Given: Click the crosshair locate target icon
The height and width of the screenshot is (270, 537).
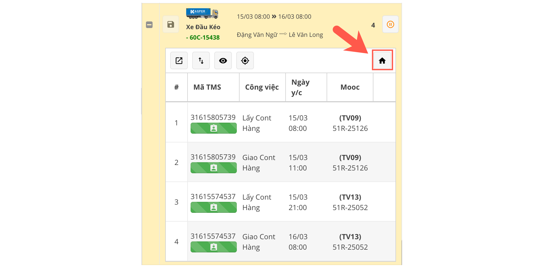Looking at the screenshot, I should click(x=245, y=60).
